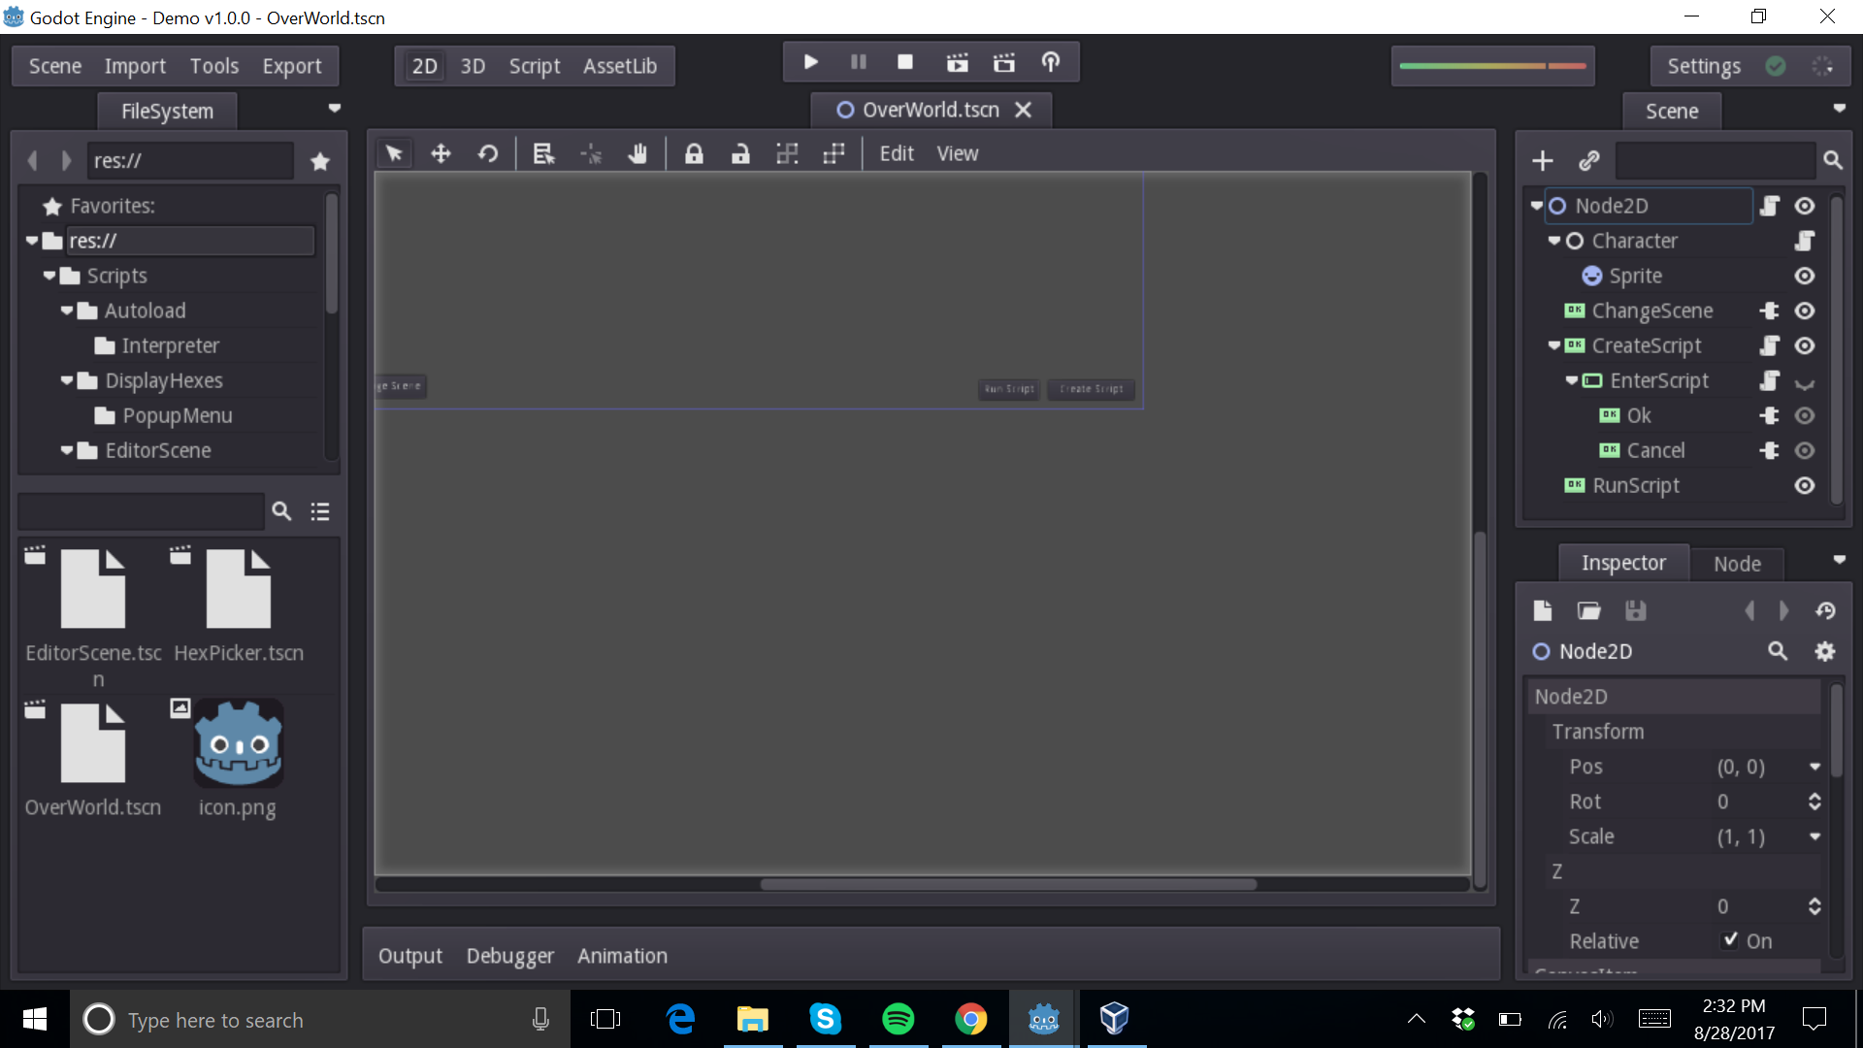Collapse the DisplayHexes folder
The width and height of the screenshot is (1863, 1048).
click(x=67, y=380)
